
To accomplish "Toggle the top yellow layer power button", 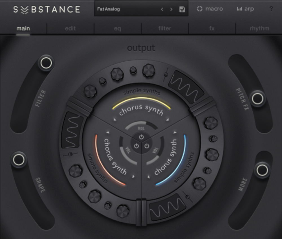I will [141, 137].
